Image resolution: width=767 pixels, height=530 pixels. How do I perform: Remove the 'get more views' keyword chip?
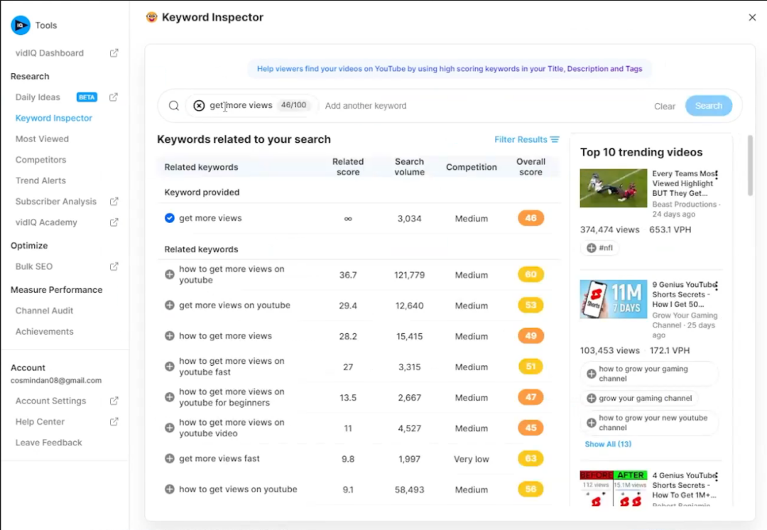coord(199,106)
